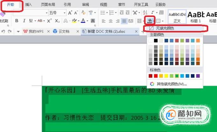Switch to the 页面布局 ribbon tab

pyautogui.click(x=48, y=4)
